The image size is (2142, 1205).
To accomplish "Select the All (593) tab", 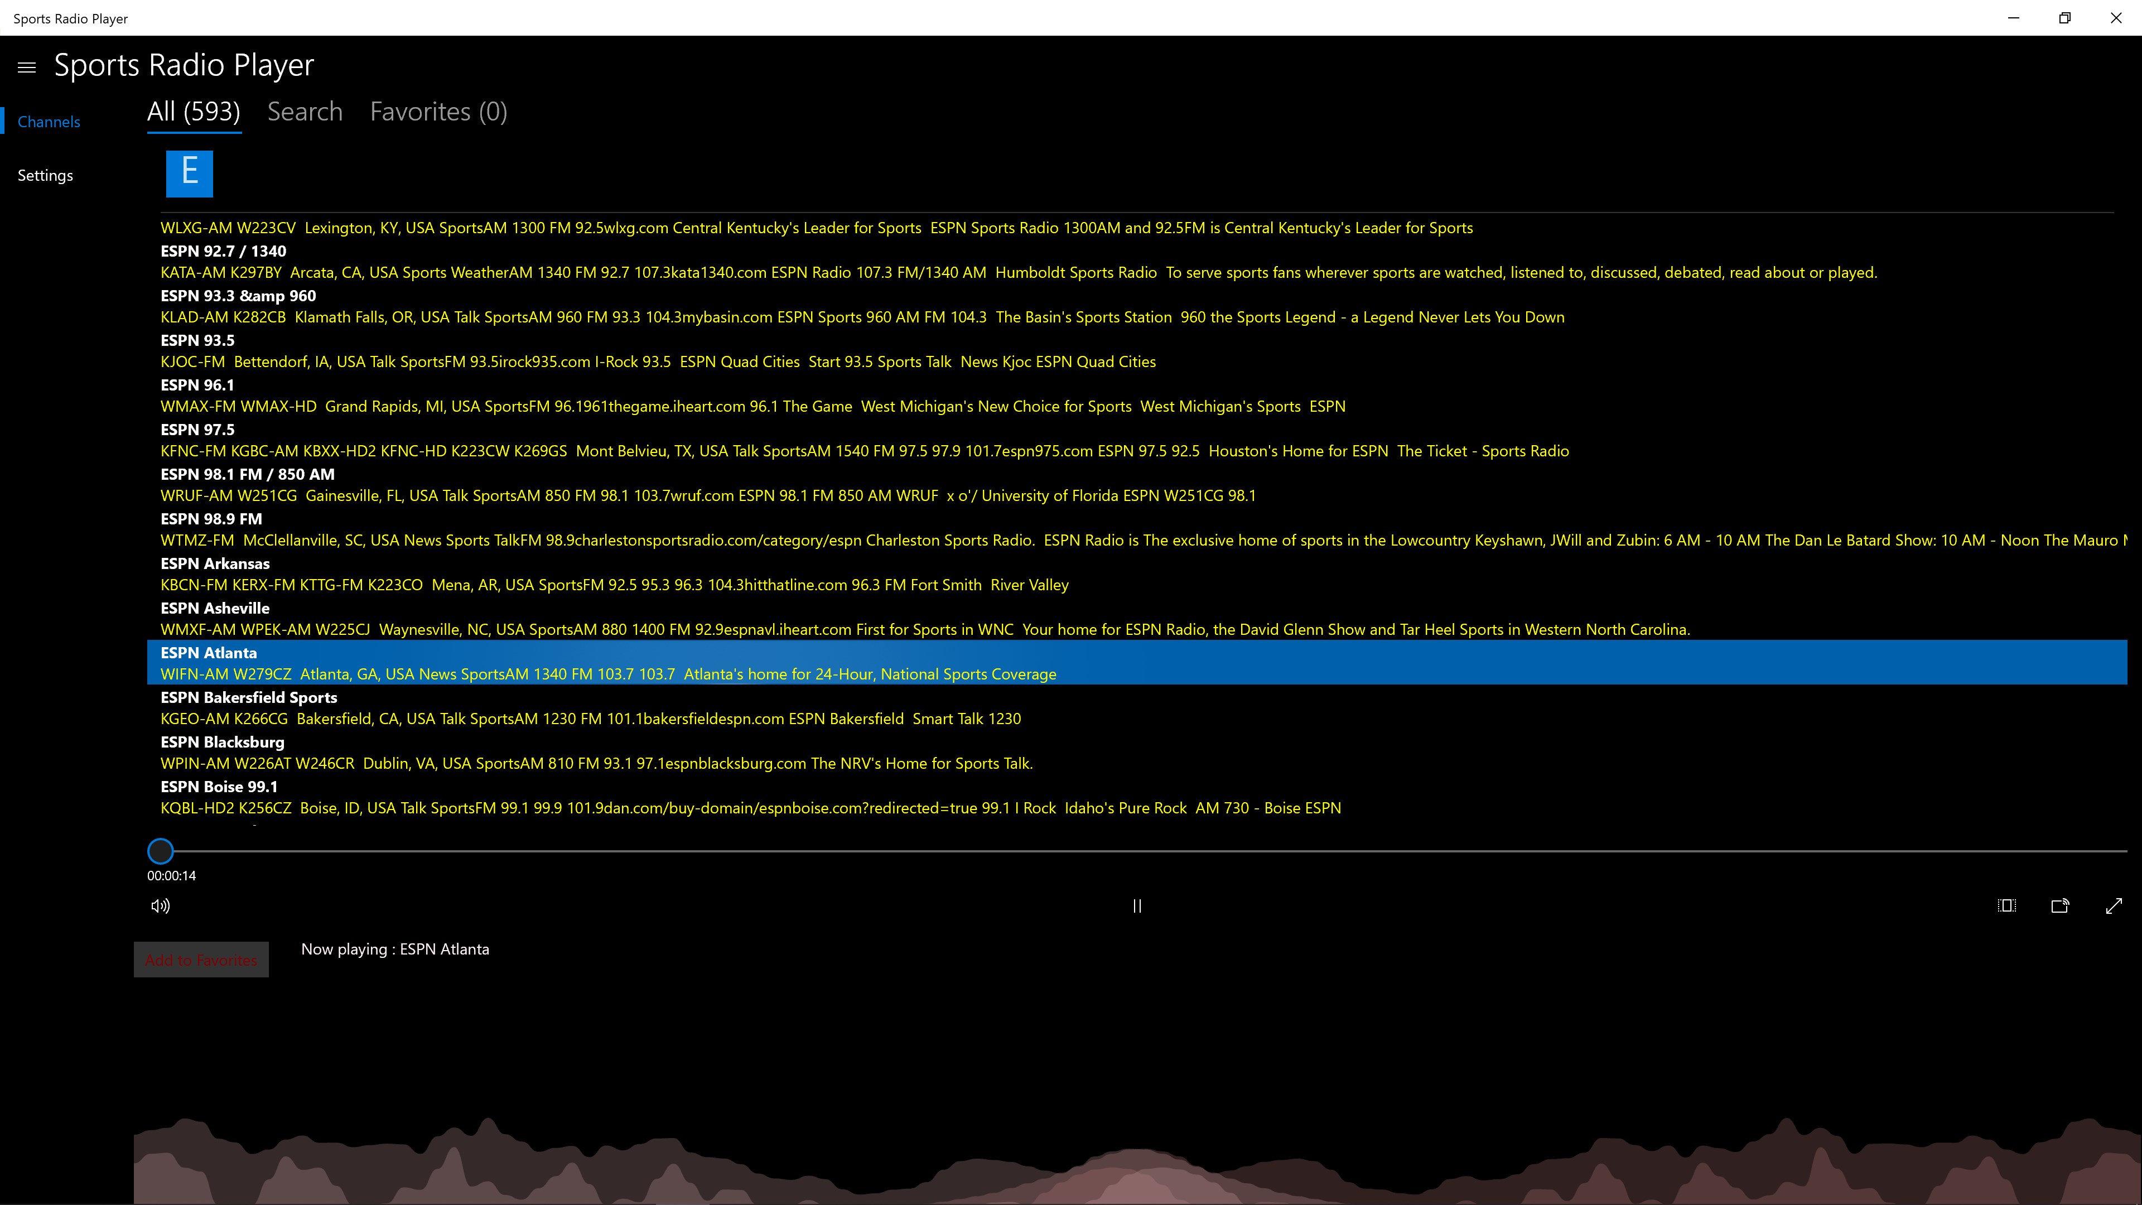I will [194, 112].
